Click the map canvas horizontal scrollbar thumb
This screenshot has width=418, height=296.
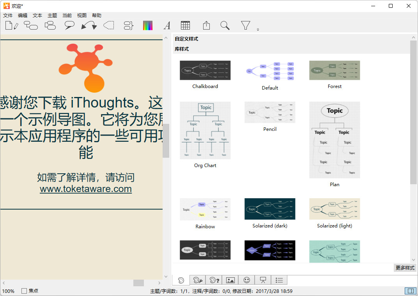(x=139, y=283)
